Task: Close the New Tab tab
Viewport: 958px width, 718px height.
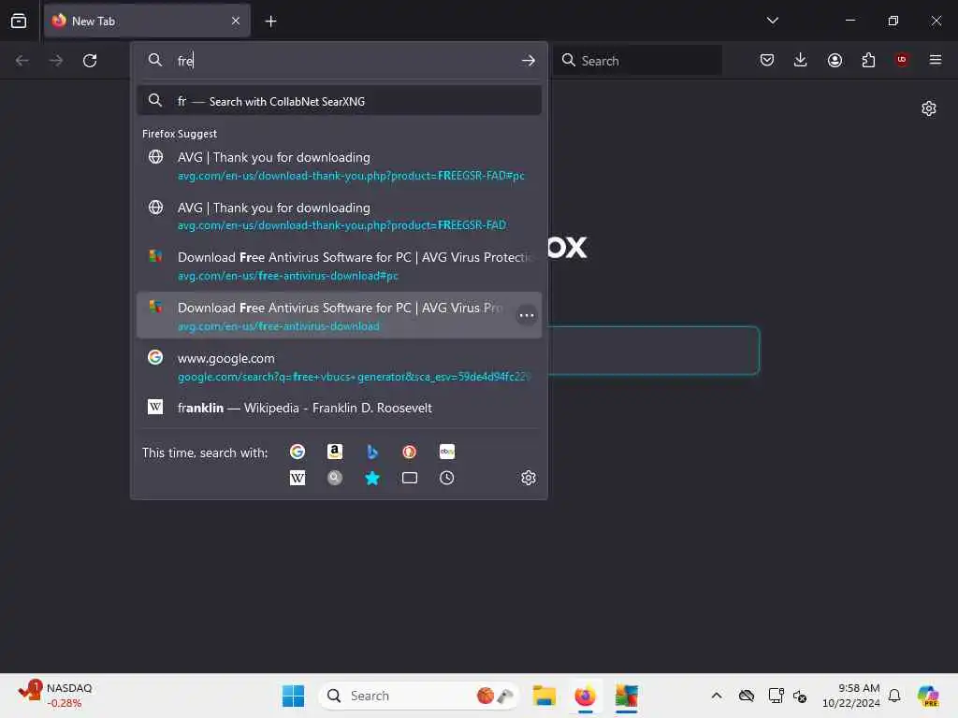Action: [236, 21]
